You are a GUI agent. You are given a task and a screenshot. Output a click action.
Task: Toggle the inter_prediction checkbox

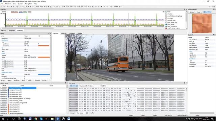point(166,27)
